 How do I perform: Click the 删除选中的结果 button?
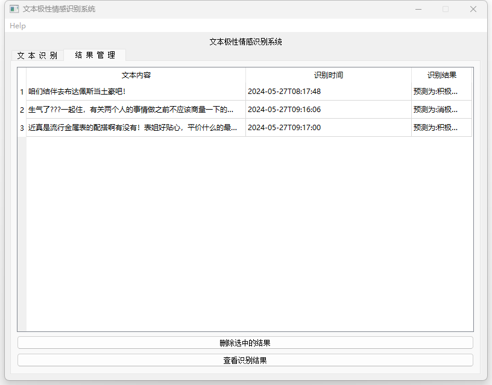(x=245, y=343)
